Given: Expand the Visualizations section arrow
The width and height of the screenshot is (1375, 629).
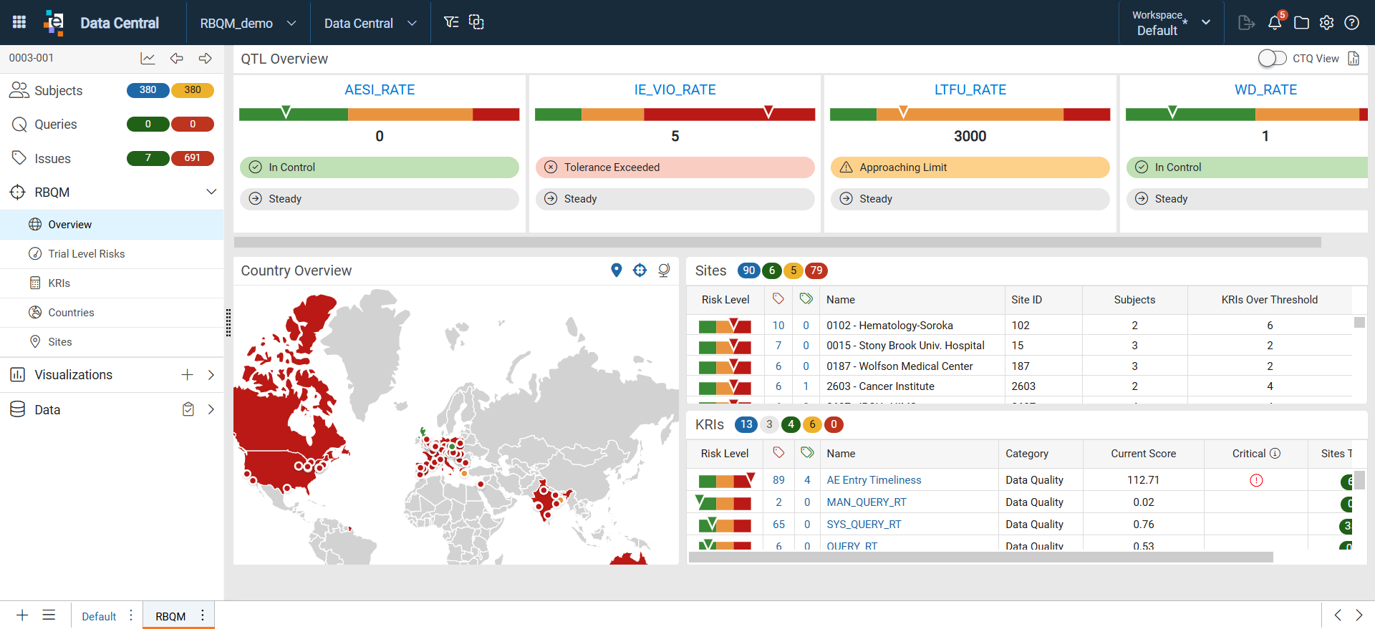Looking at the screenshot, I should 211,375.
